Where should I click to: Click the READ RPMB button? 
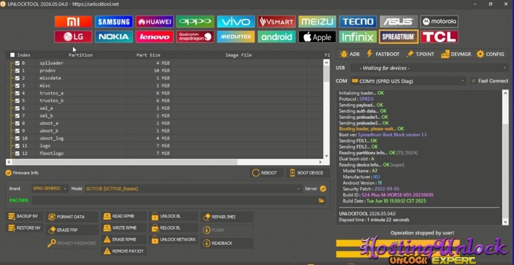coord(124,216)
